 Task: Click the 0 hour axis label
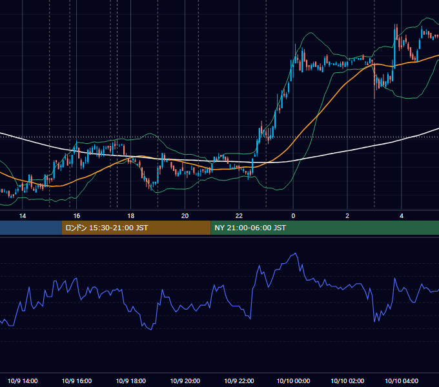[x=293, y=216]
